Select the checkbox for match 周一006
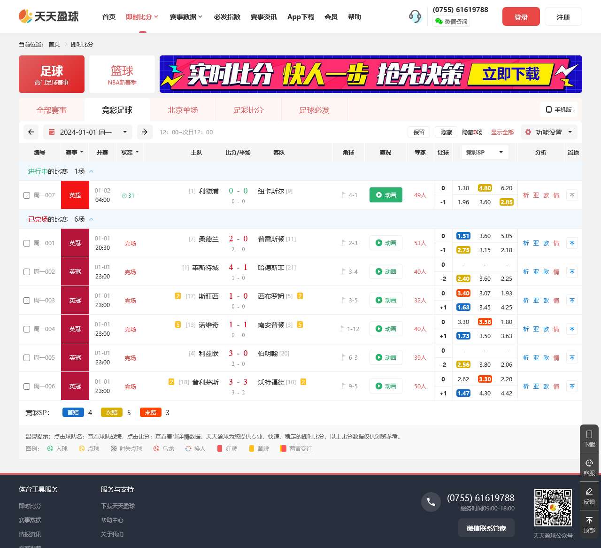Image resolution: width=601 pixels, height=548 pixels. [x=27, y=386]
